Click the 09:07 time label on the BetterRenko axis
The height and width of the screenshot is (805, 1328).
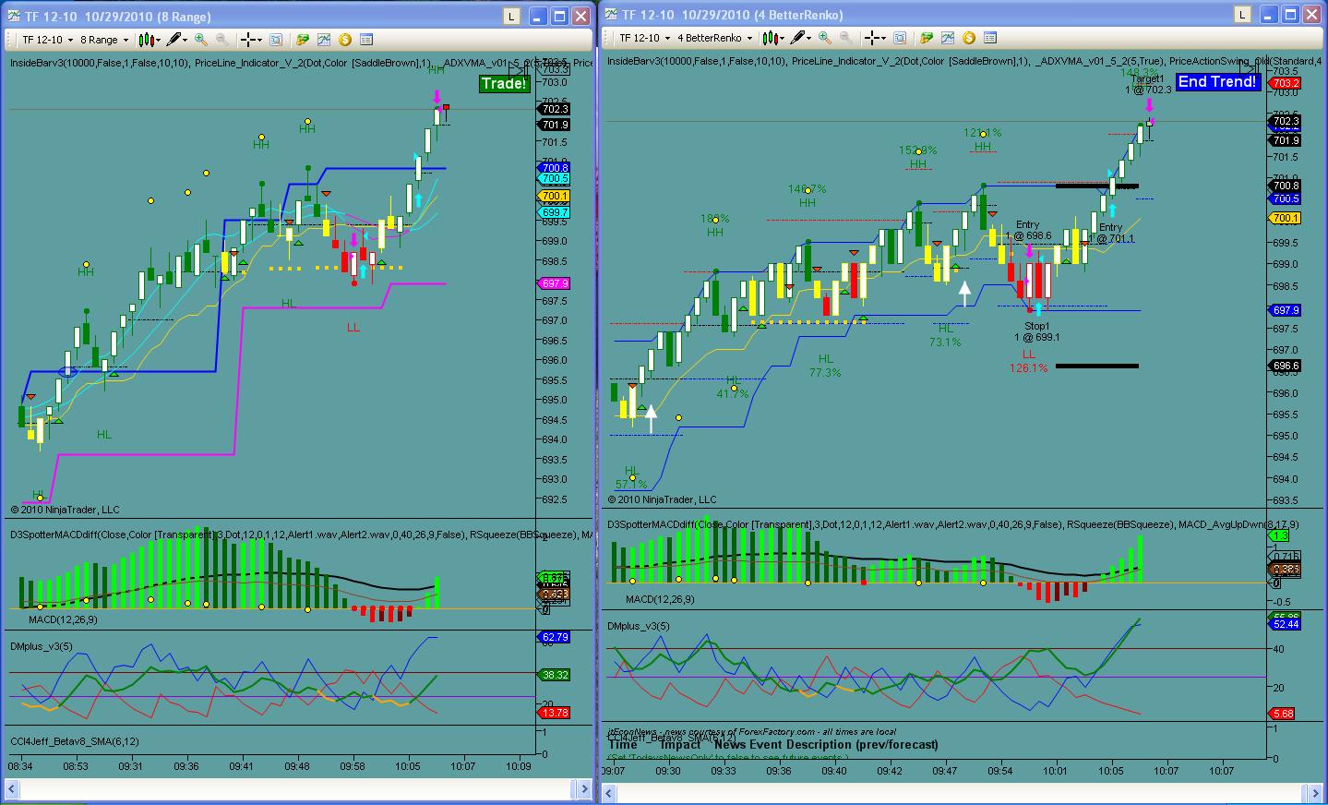click(x=613, y=771)
